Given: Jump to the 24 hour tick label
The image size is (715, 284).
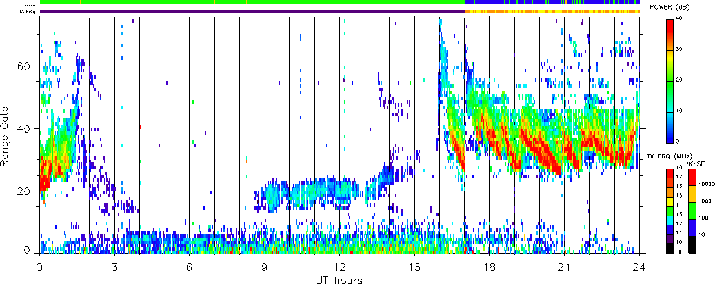Looking at the screenshot, I should point(639,266).
